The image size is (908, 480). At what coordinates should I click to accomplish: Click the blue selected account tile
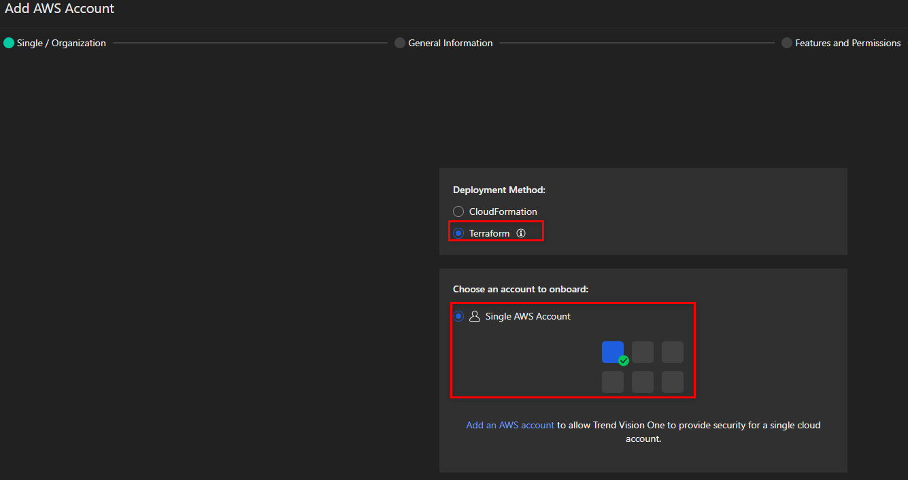612,352
